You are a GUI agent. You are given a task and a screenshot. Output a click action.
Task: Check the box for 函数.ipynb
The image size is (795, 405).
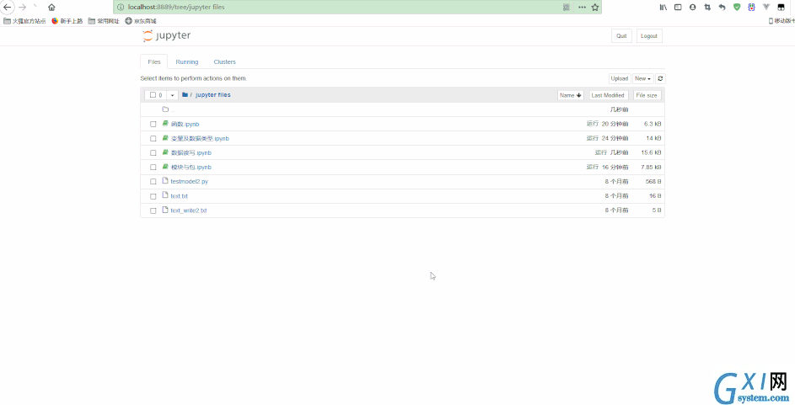(x=153, y=124)
